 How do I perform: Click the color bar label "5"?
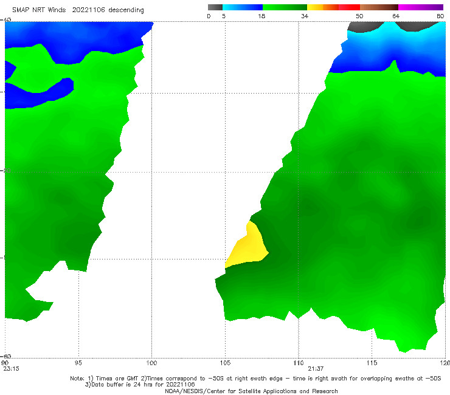pyautogui.click(x=224, y=16)
